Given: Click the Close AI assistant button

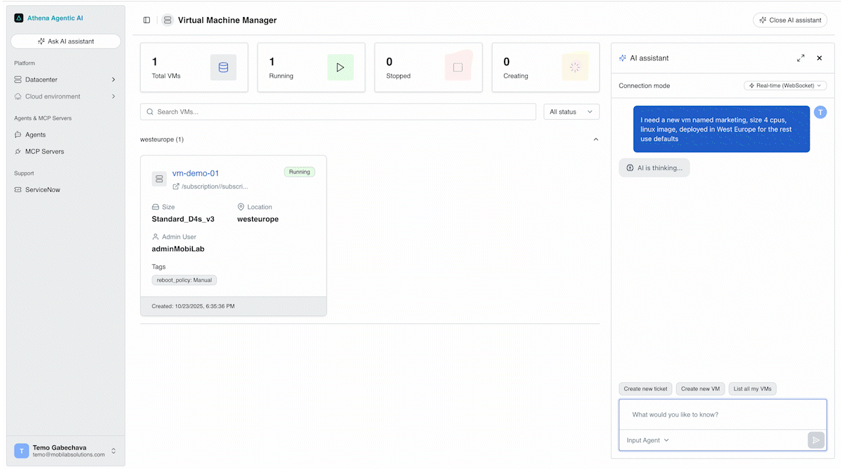Looking at the screenshot, I should coord(790,20).
